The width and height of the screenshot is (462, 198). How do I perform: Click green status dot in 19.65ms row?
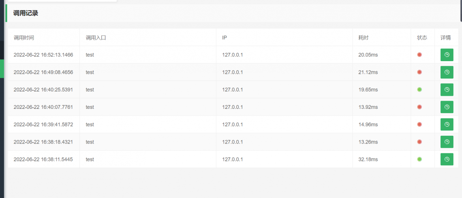(420, 90)
